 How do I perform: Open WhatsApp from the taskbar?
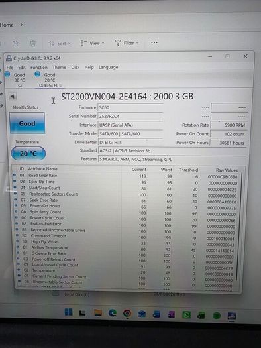click(187, 314)
